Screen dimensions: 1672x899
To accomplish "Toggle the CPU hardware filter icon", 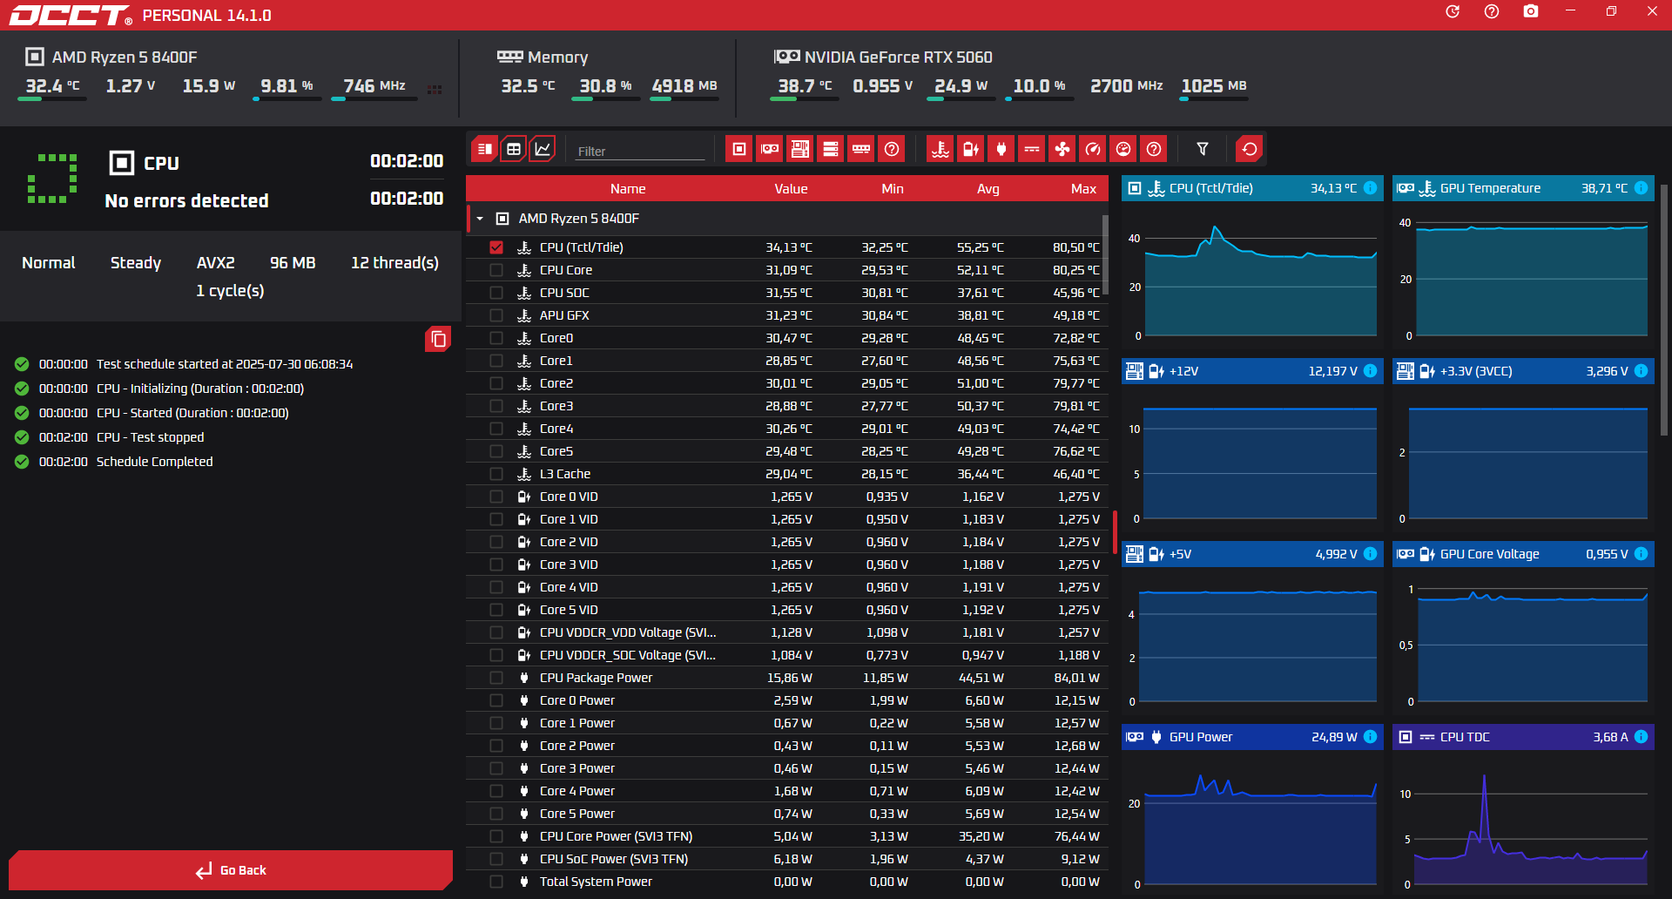I will tap(739, 149).
